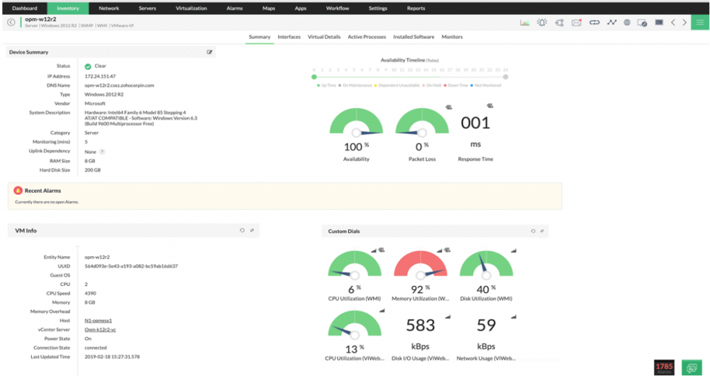Click the zigzag trace route icon

[612, 22]
